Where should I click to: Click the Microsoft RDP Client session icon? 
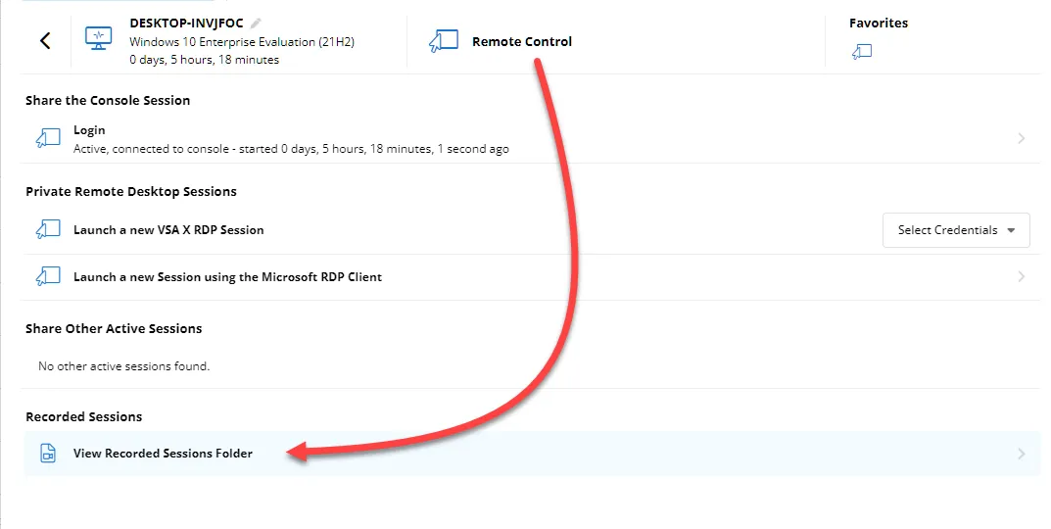click(48, 277)
